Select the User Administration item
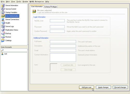The width and height of the screenshot is (130, 94). (x=12, y=16)
